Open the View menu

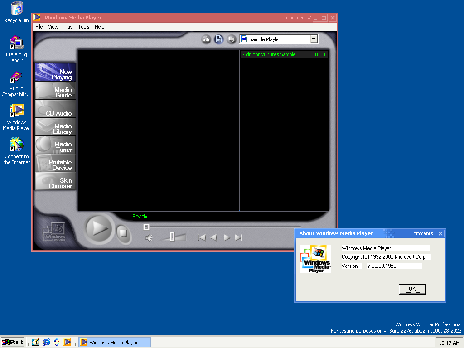tap(53, 27)
